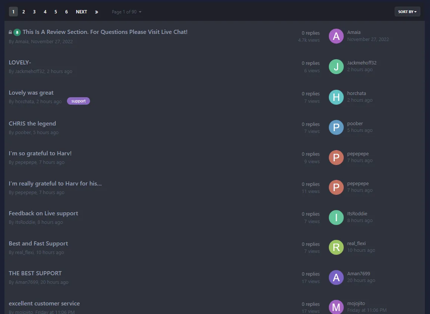
Task: Navigate to page 6
Action: (66, 12)
